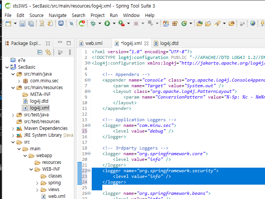265x199 pixels.
Task: Select src/test/resources folder
Action: (42, 121)
